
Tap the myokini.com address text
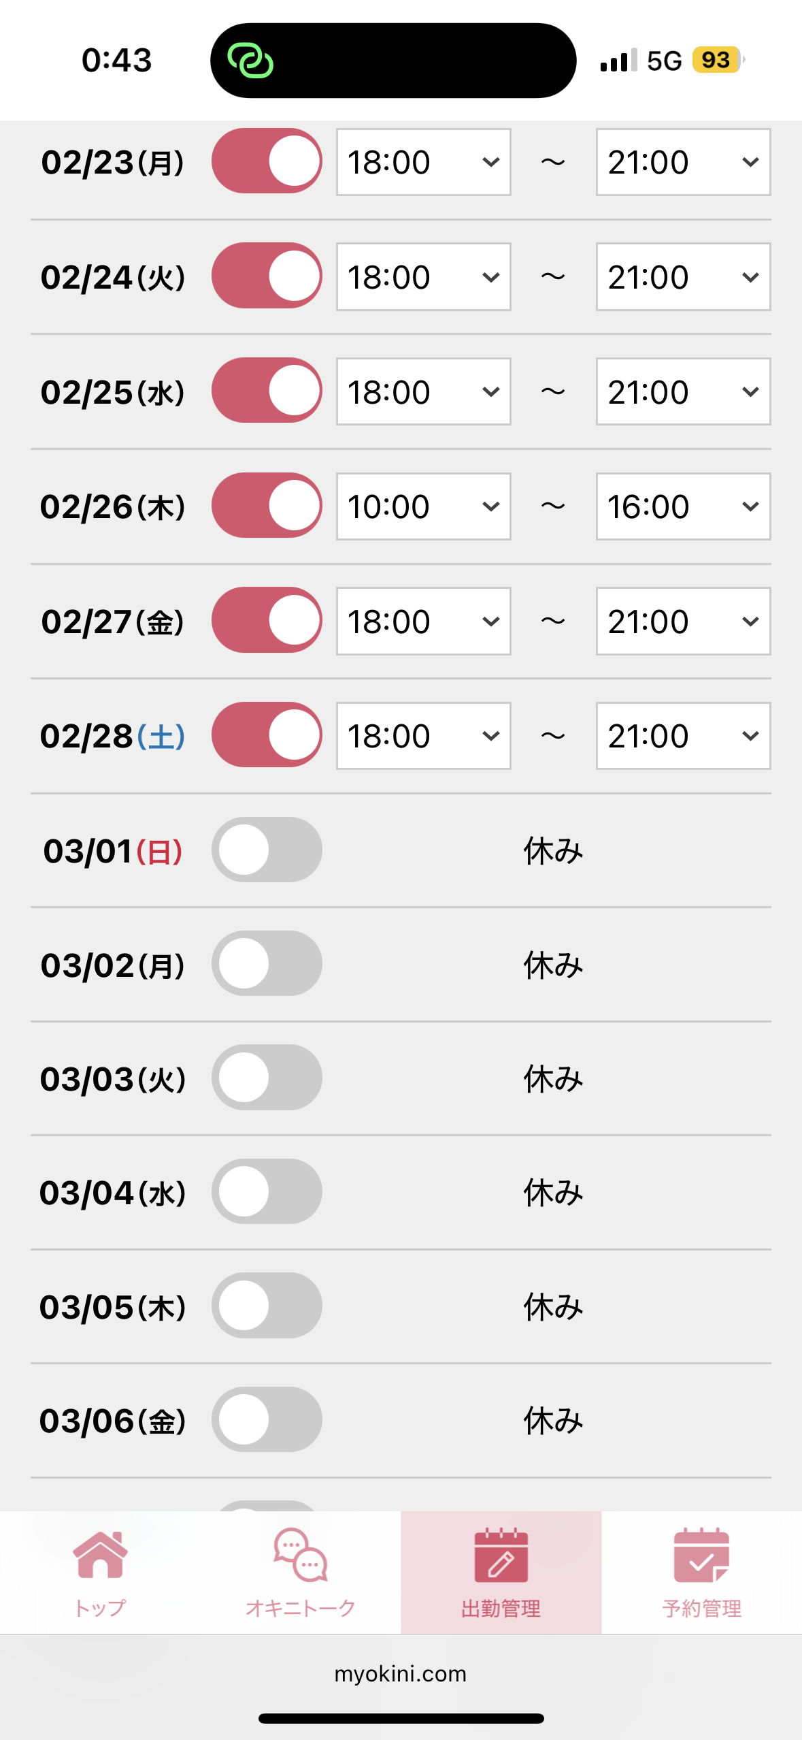(x=401, y=1674)
